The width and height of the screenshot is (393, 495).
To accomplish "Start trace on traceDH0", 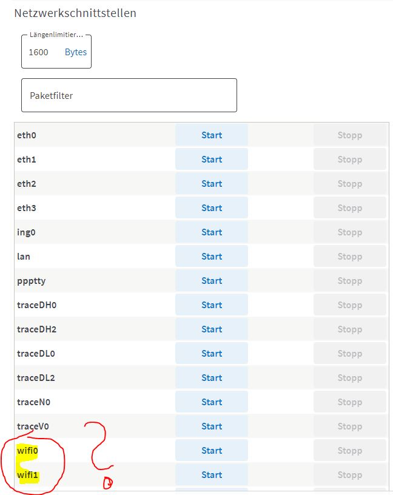I will point(212,305).
